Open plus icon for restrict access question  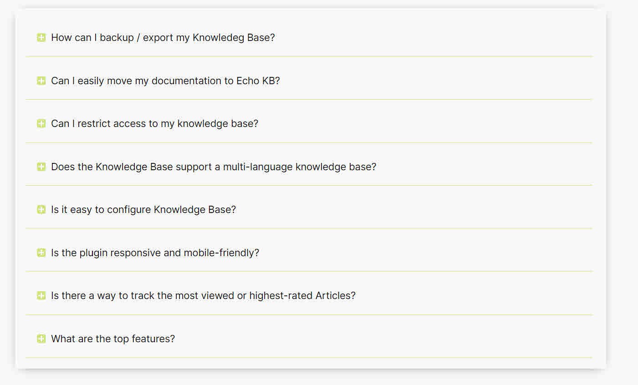point(41,123)
